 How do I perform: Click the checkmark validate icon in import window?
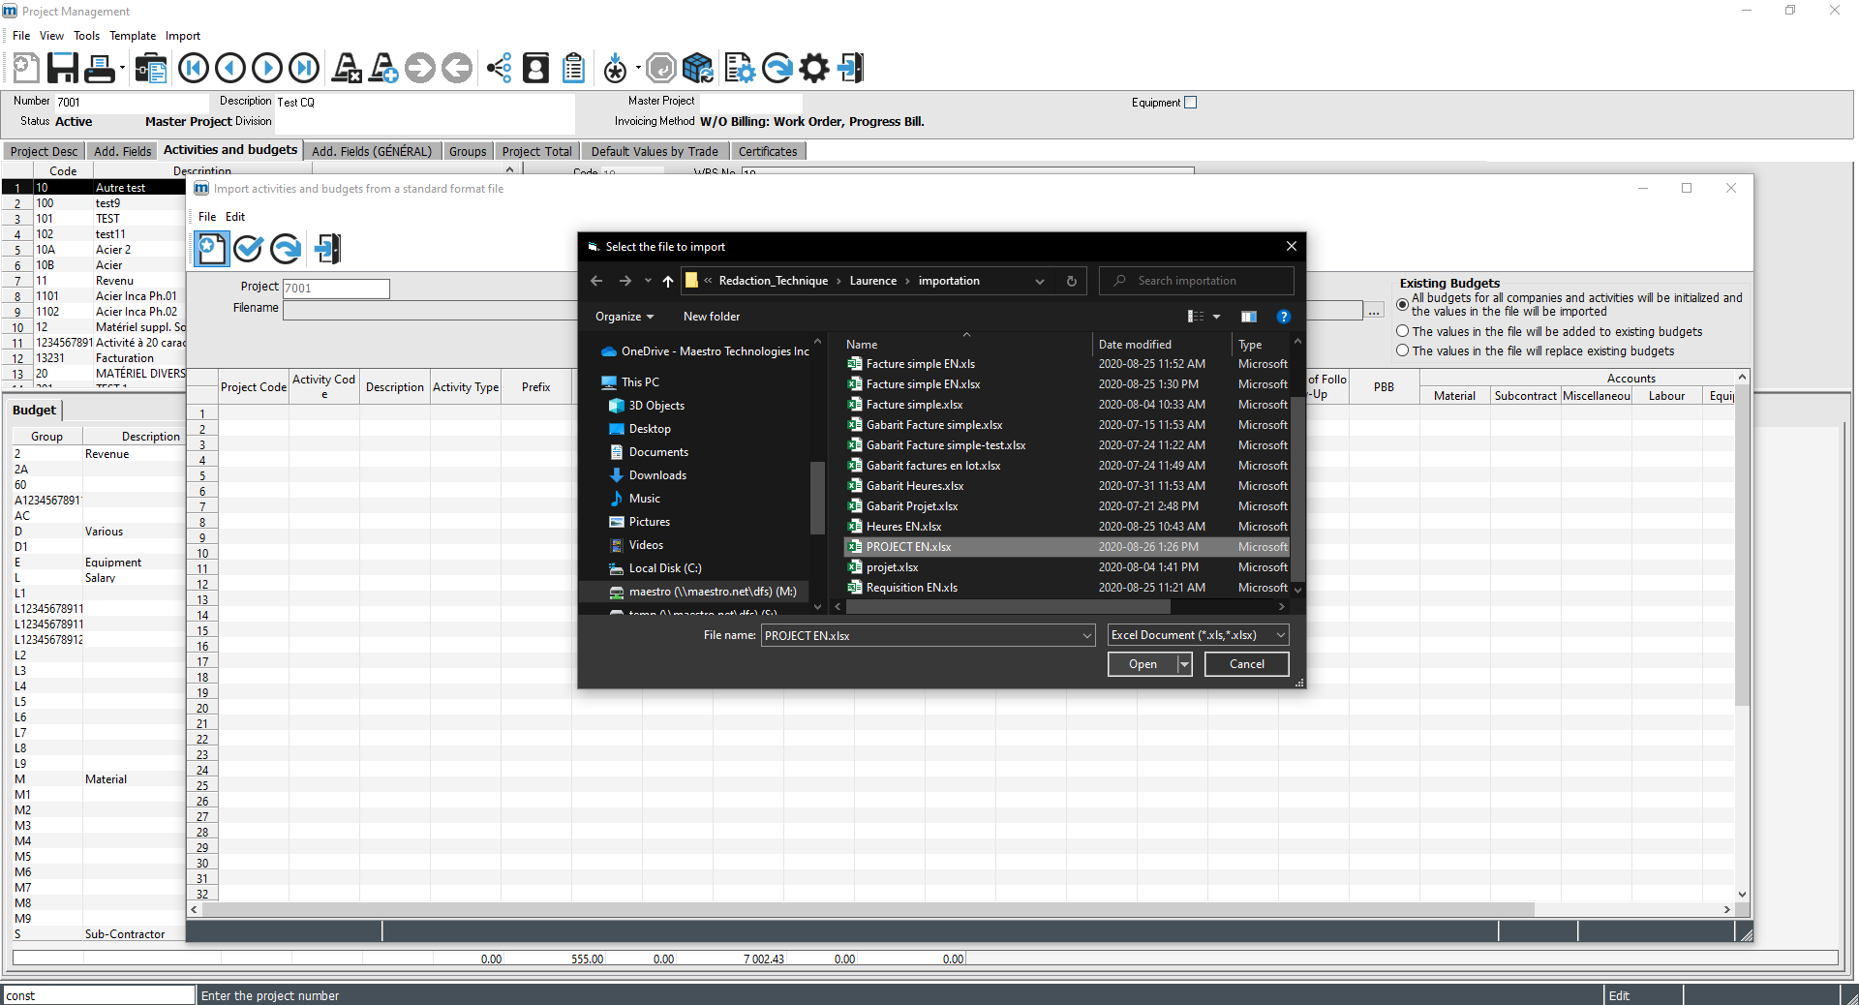[249, 249]
